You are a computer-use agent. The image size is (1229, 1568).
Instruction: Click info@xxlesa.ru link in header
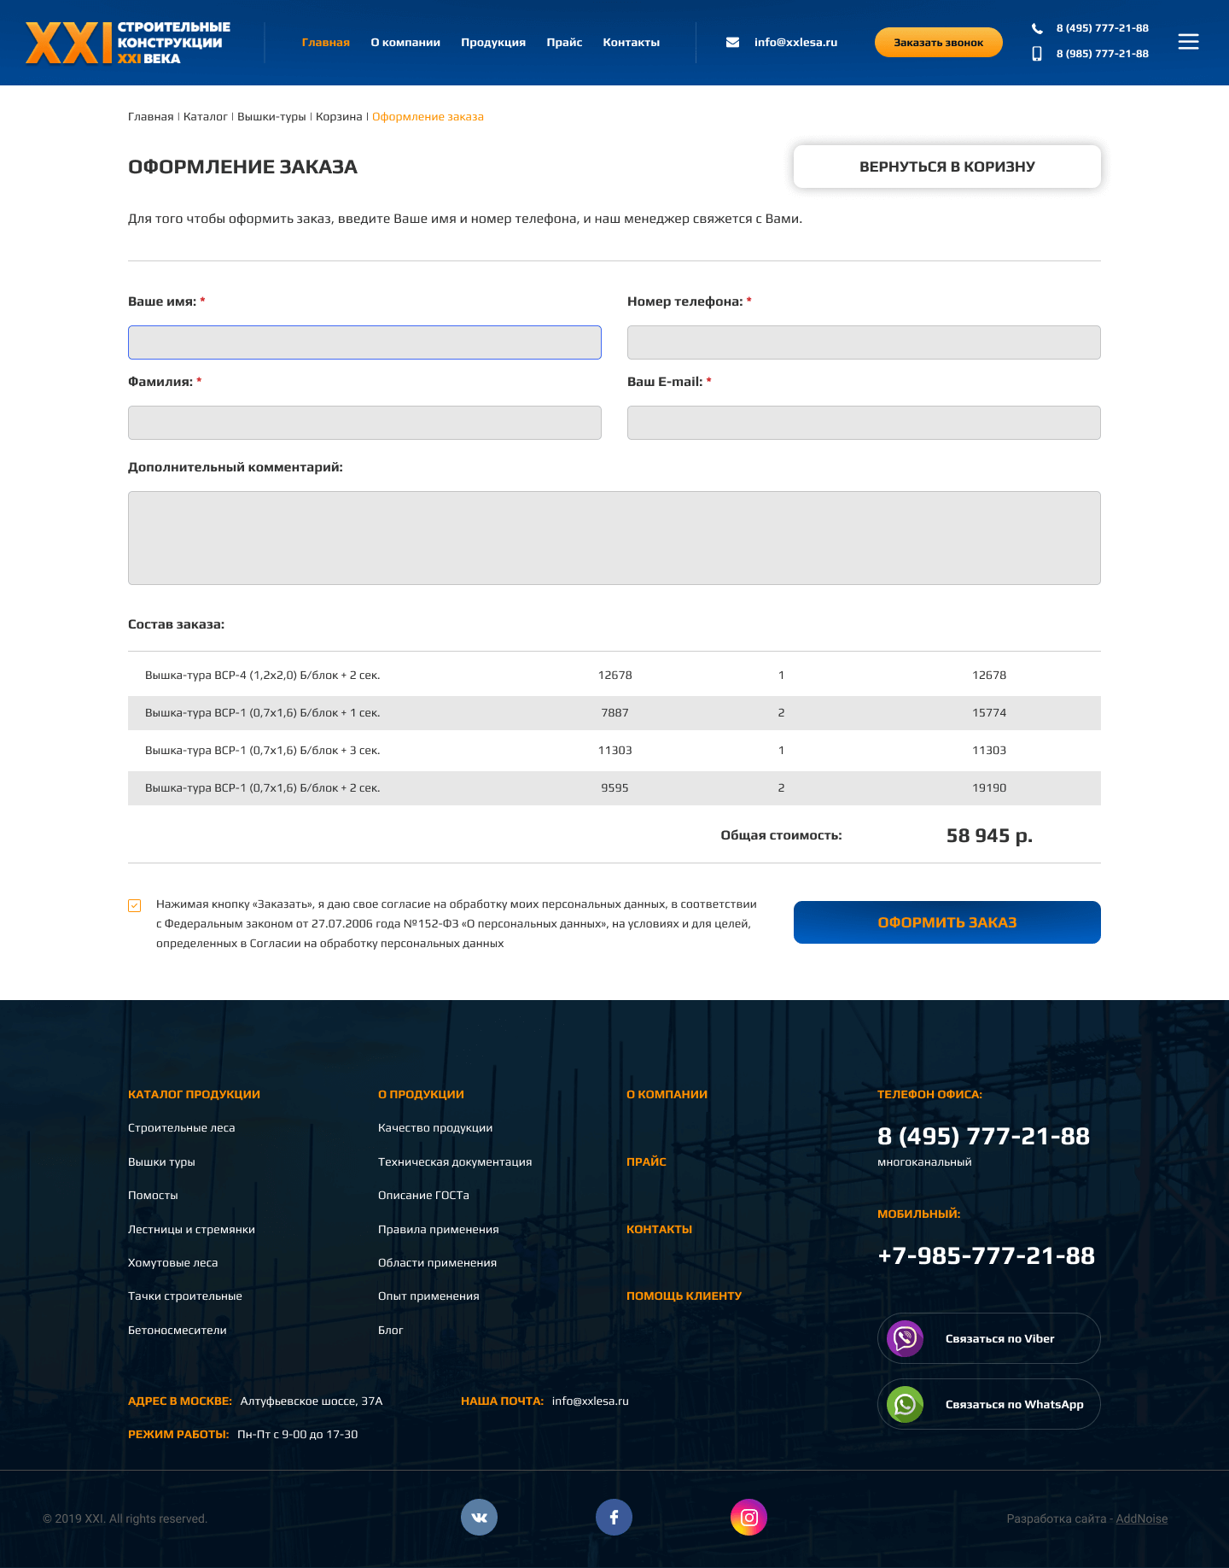coord(795,43)
